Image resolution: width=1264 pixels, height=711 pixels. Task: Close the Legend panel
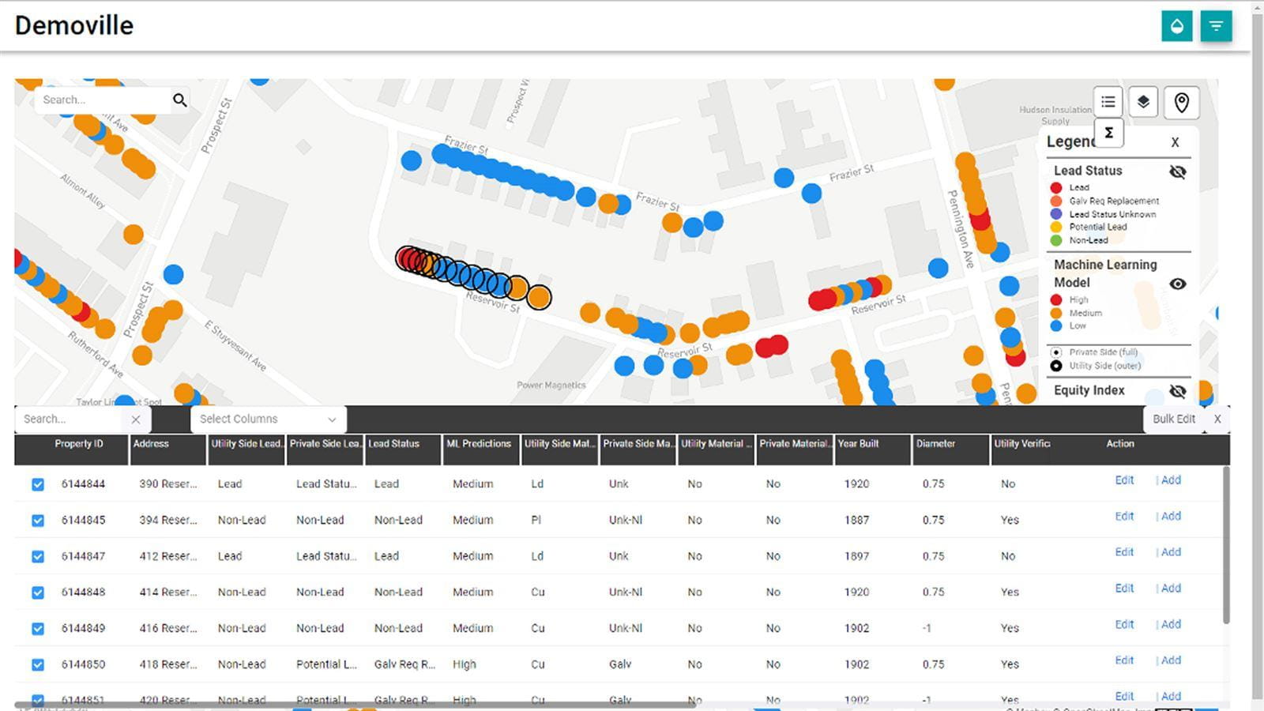(1175, 142)
